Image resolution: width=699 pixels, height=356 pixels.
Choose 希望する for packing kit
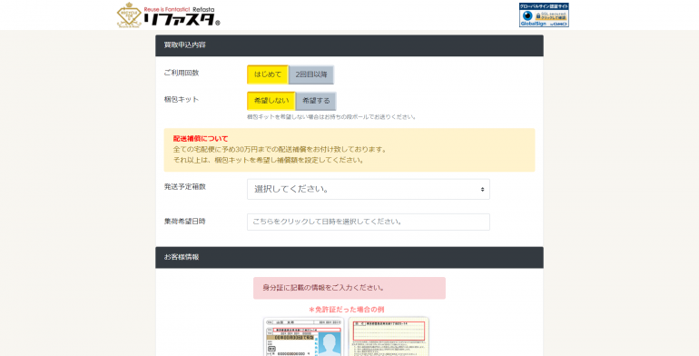click(316, 101)
